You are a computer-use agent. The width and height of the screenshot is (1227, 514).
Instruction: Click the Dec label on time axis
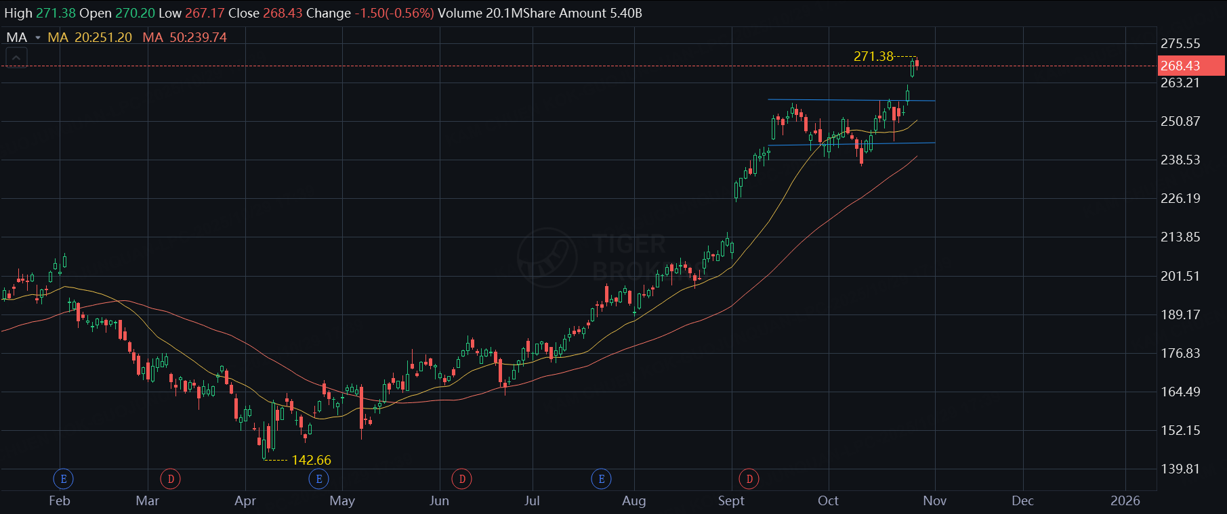point(1022,501)
